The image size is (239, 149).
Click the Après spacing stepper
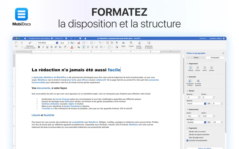tap(214, 116)
